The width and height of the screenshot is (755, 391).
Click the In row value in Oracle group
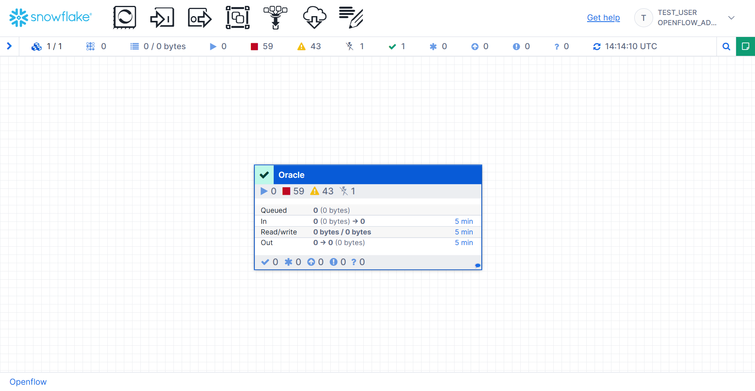pyautogui.click(x=339, y=221)
